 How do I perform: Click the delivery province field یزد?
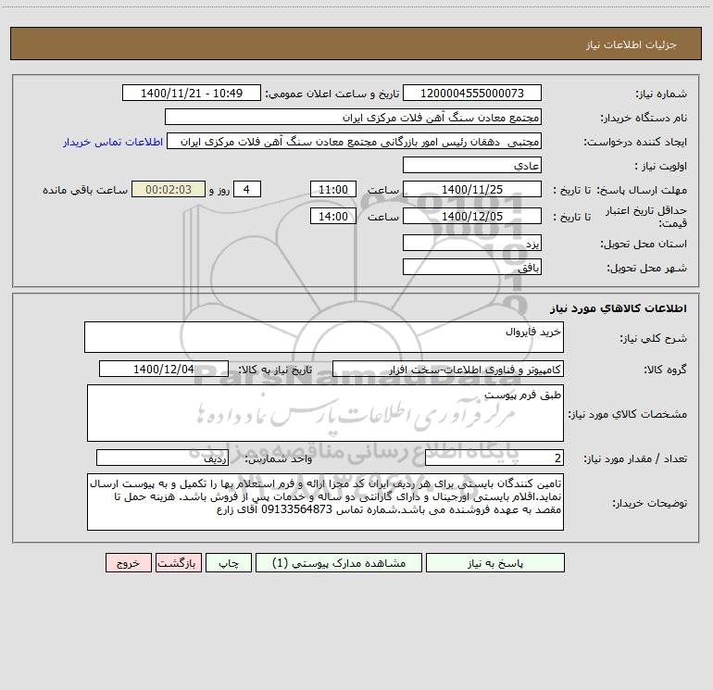[x=472, y=244]
